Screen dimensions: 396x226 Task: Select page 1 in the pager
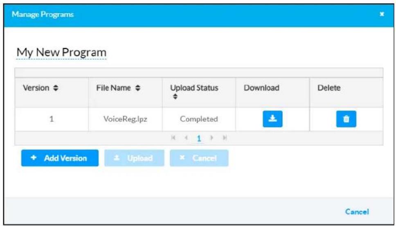[199, 138]
